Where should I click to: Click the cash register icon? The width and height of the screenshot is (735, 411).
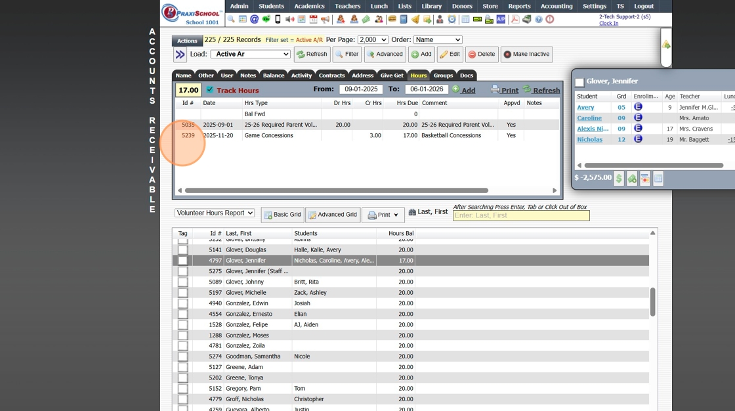point(527,19)
